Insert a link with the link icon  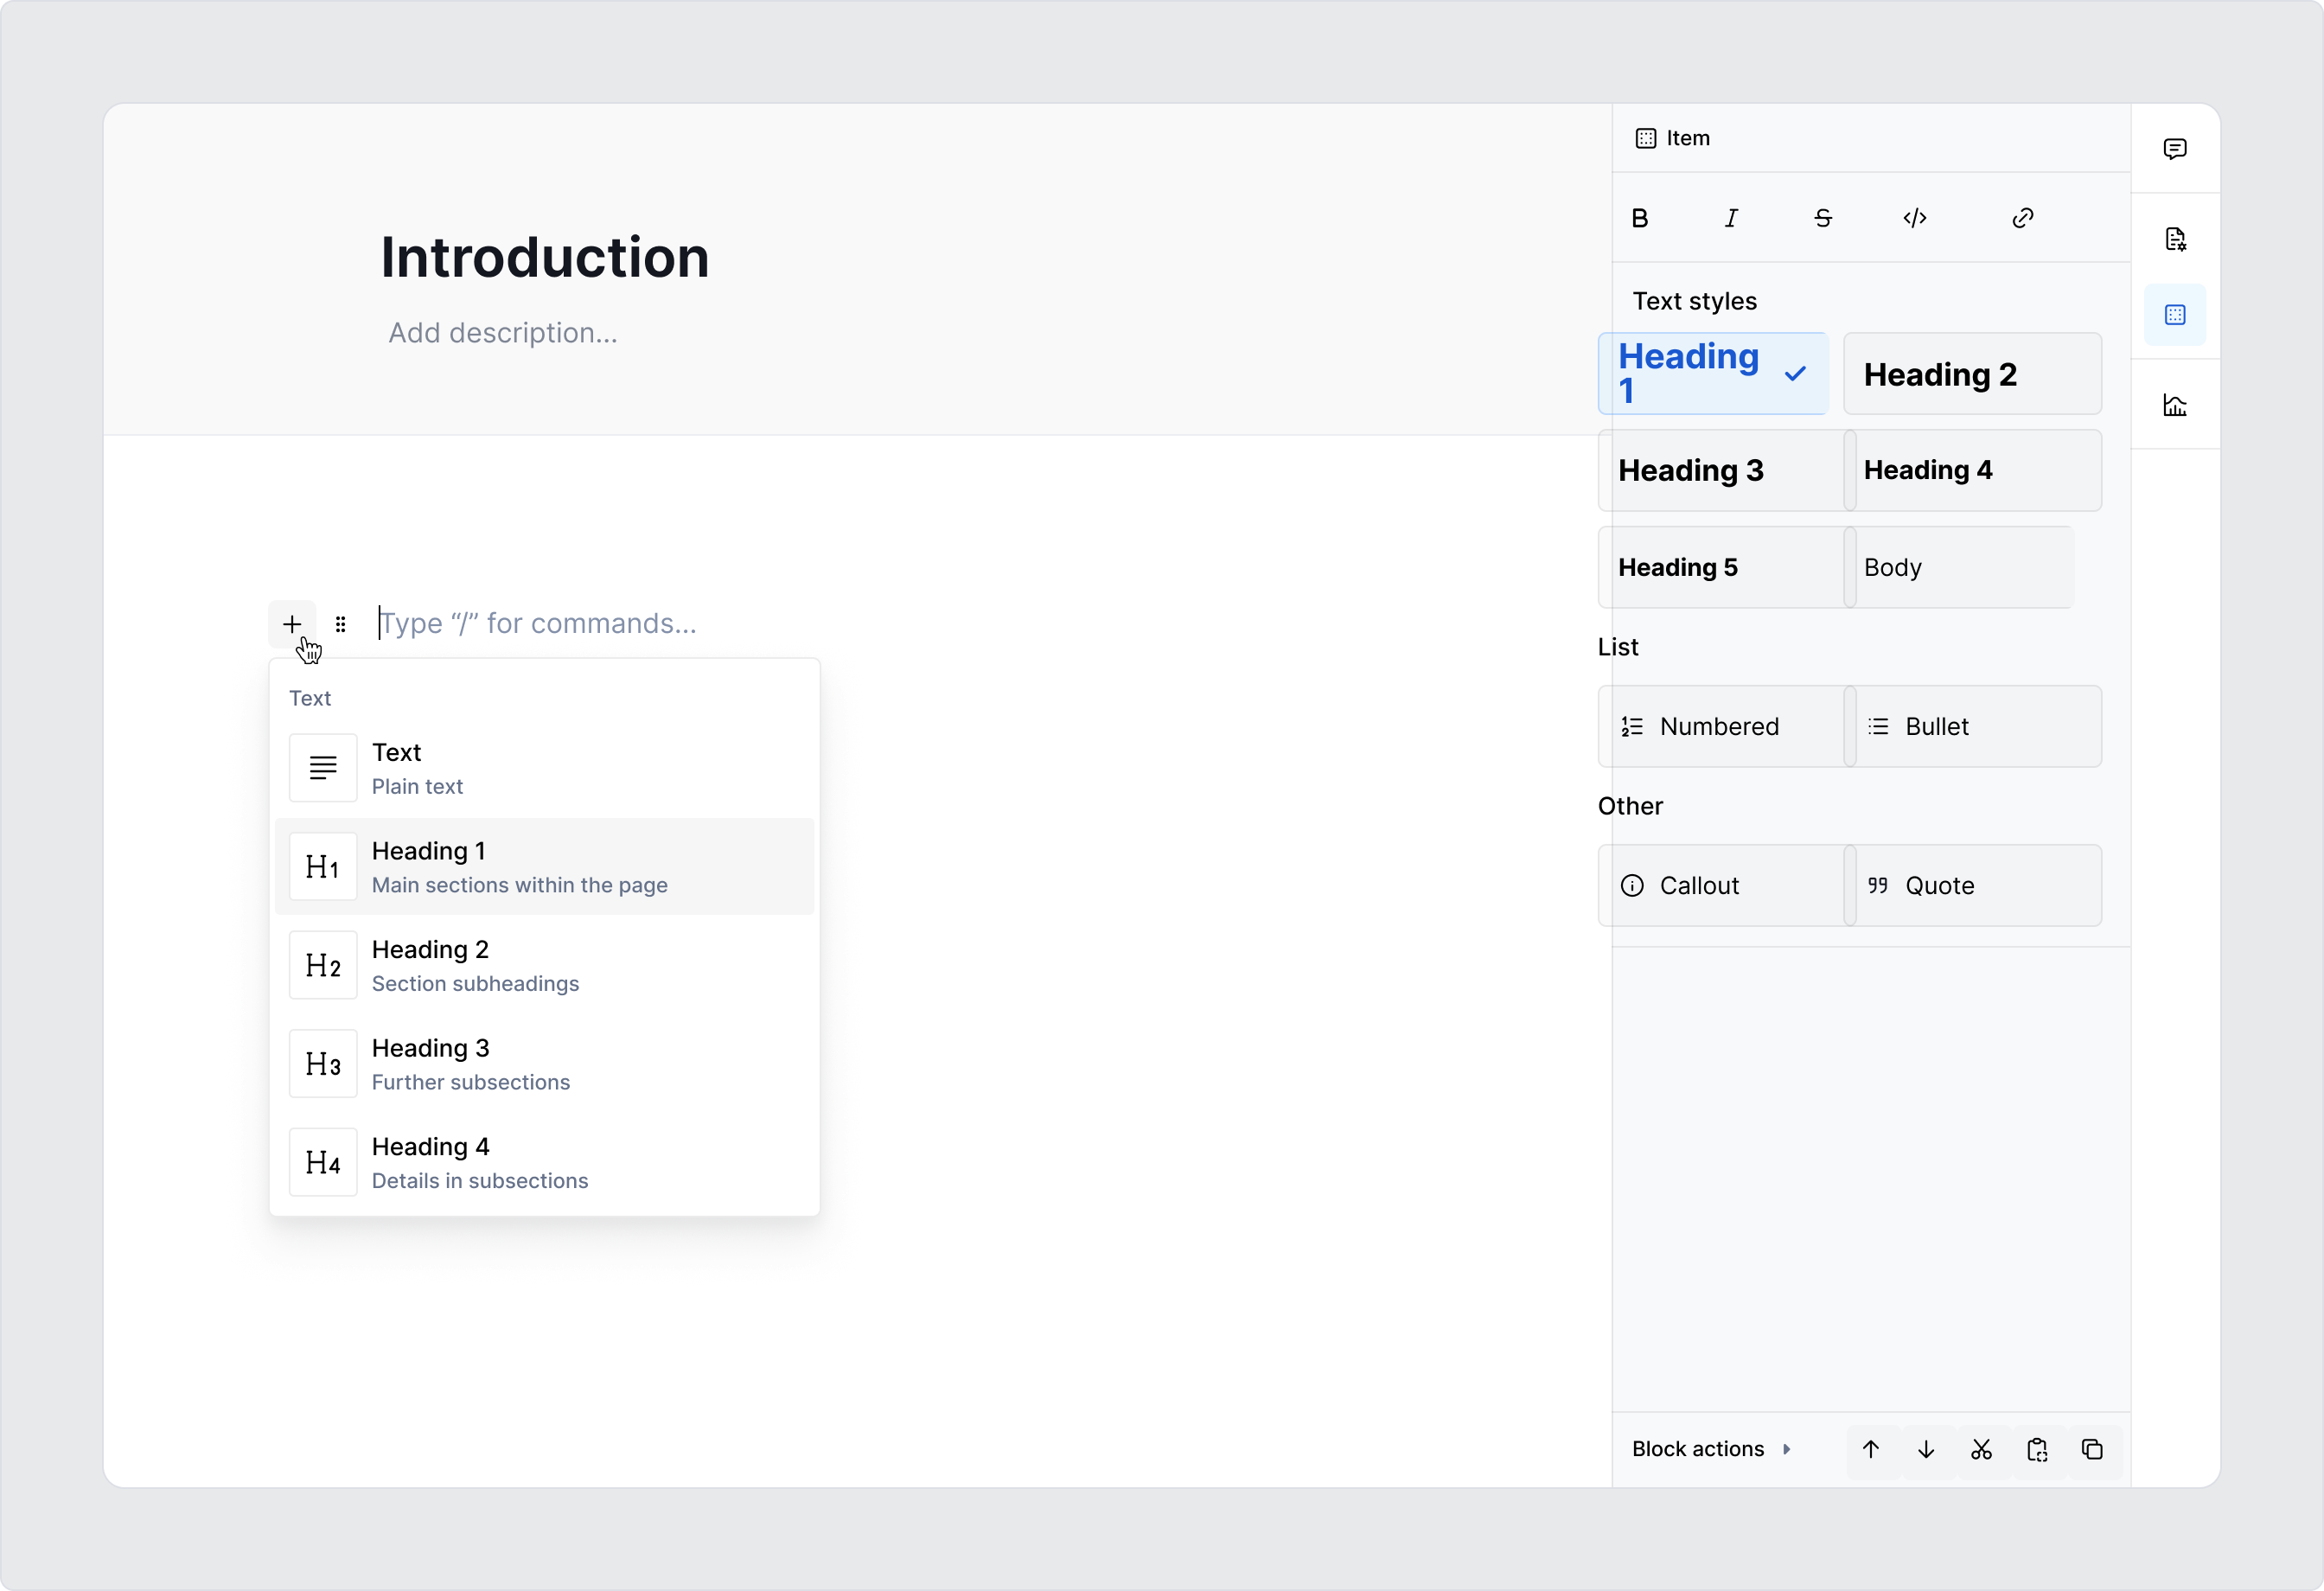pyautogui.click(x=2022, y=218)
